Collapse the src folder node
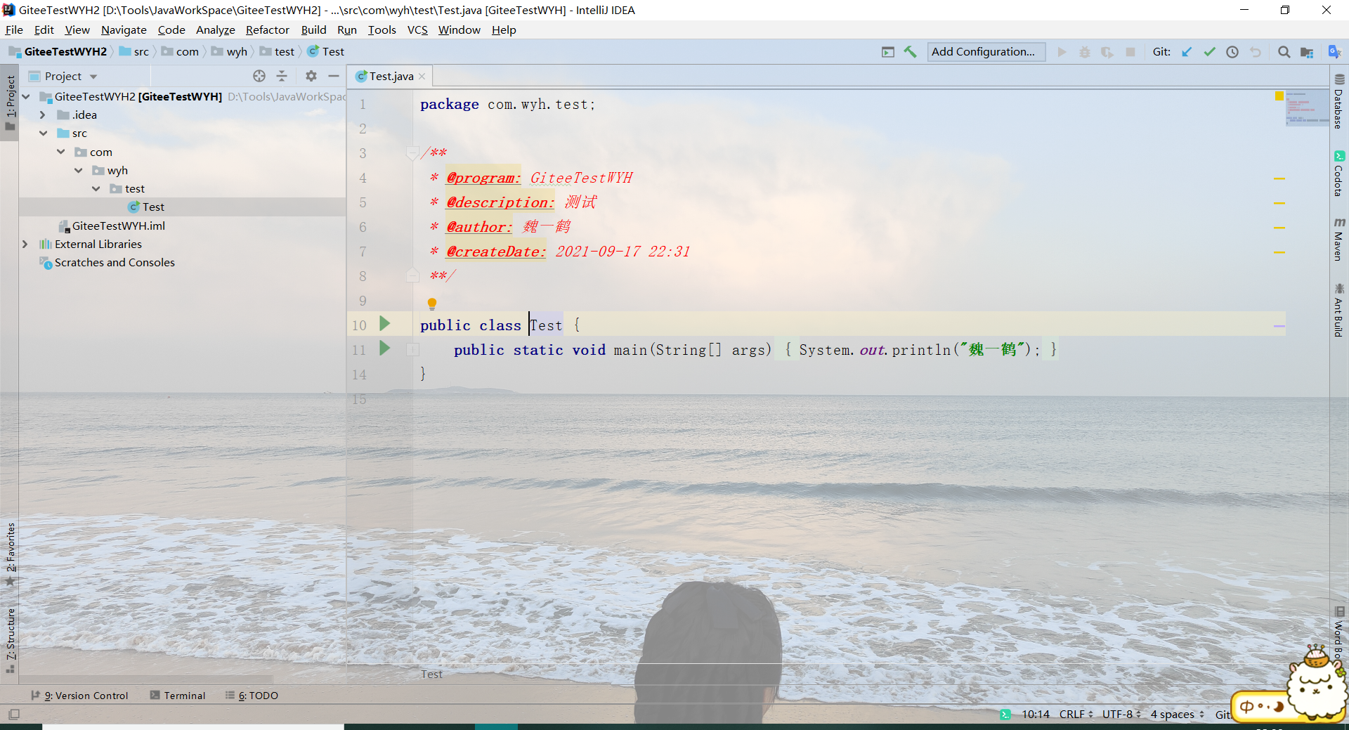The image size is (1349, 730). [x=43, y=133]
